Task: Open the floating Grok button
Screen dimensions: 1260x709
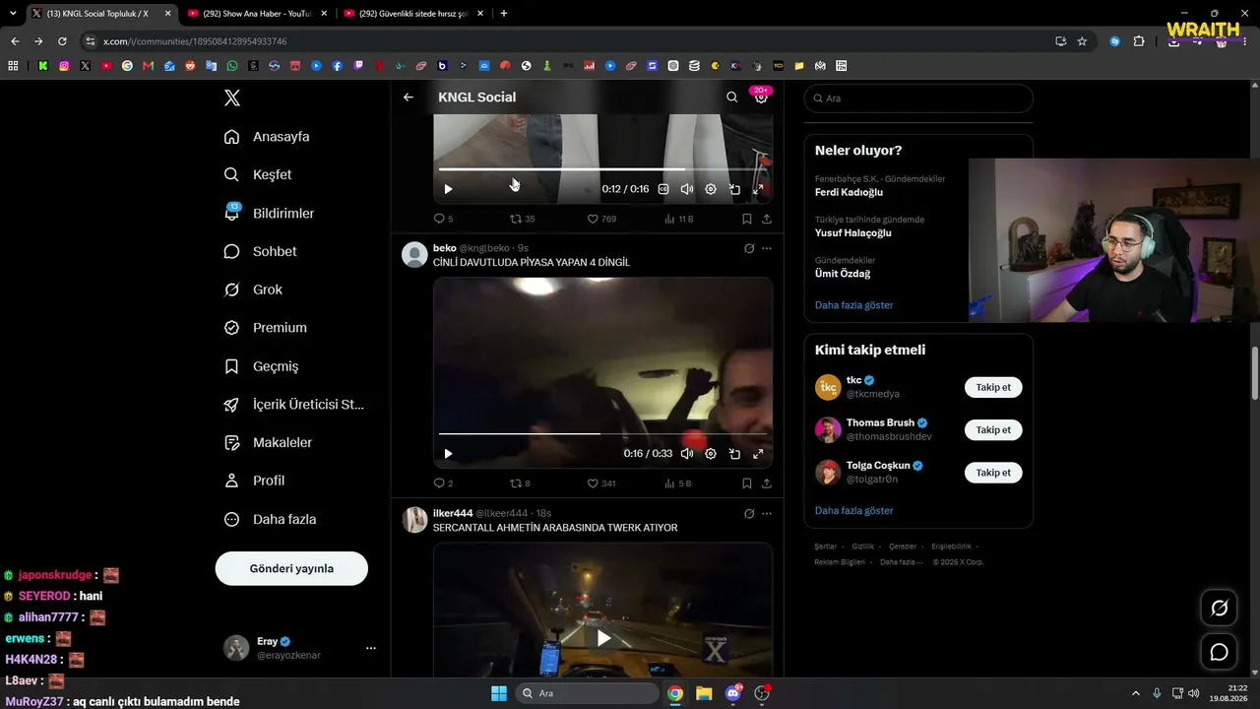Action: coord(1219,608)
